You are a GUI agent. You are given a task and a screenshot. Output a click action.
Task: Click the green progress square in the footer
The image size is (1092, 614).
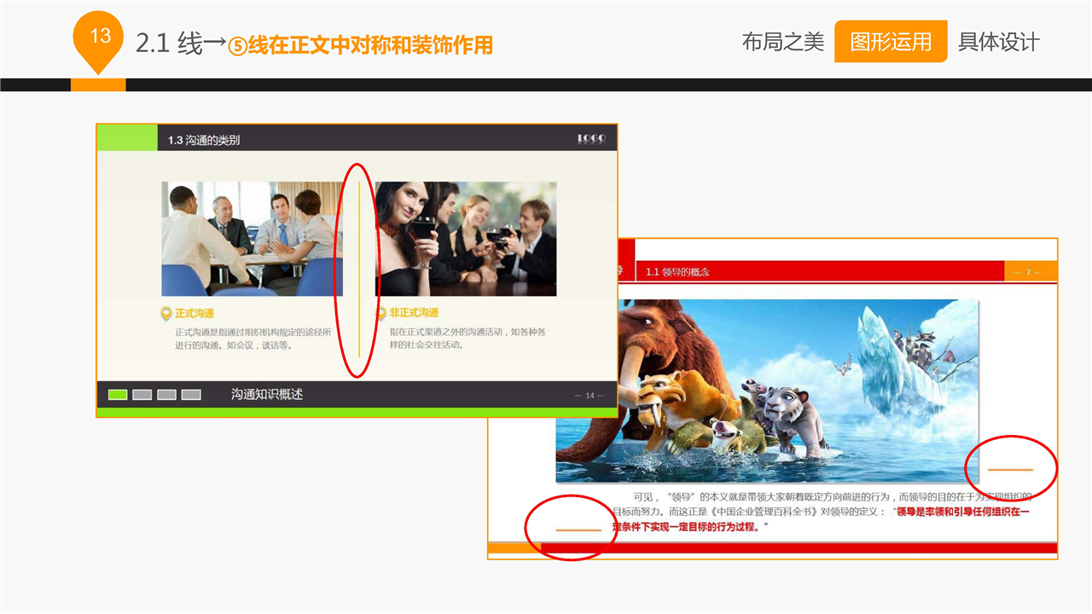118,394
